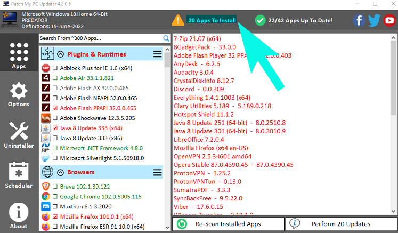Click the Java 8 Update 333 (x64) icon
Viewport: 398px width, 233px height.
(46, 128)
